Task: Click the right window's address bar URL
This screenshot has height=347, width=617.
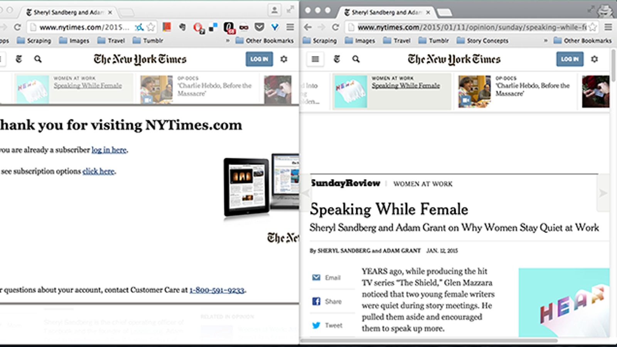Action: tap(472, 27)
